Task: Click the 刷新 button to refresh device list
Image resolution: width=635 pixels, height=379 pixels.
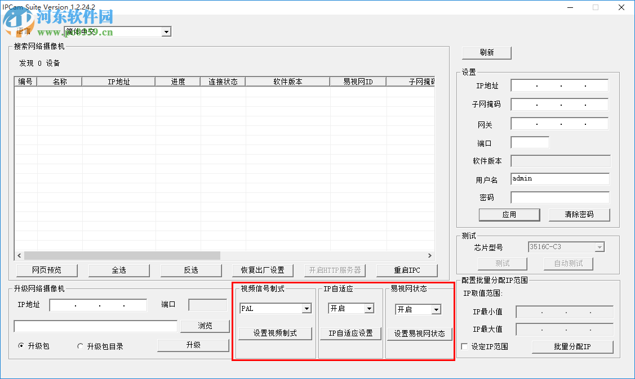Action: [x=486, y=52]
